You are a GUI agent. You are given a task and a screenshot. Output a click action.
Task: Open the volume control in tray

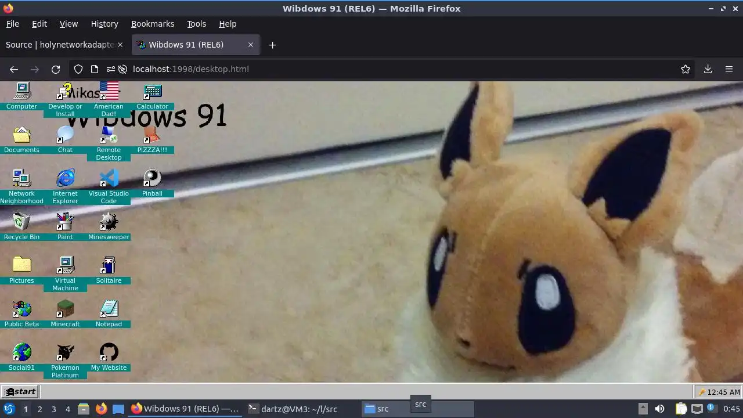click(x=659, y=409)
